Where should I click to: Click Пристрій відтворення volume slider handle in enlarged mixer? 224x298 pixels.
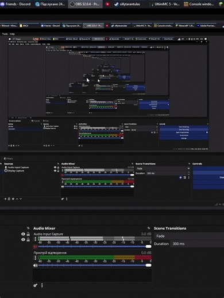coord(148,265)
